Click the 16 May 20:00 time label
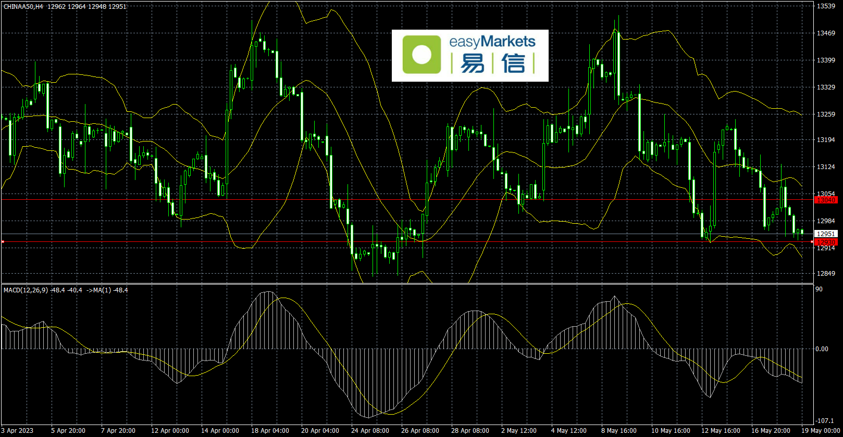Screen dimensions: 843x437 [x=771, y=431]
